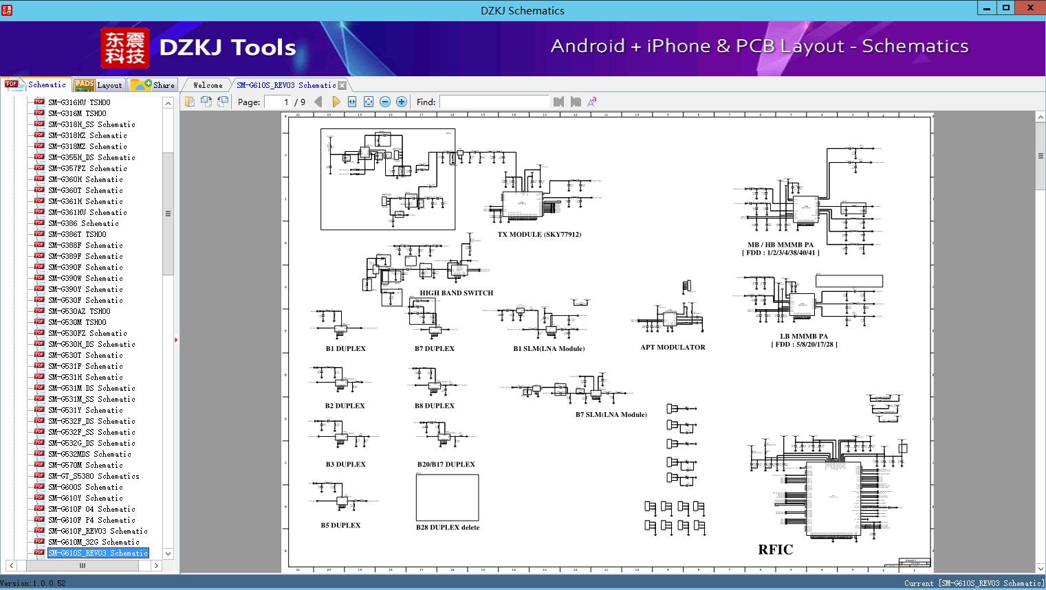Select SM-G388F Schematic in the tree
The image size is (1046, 590).
[x=85, y=245]
